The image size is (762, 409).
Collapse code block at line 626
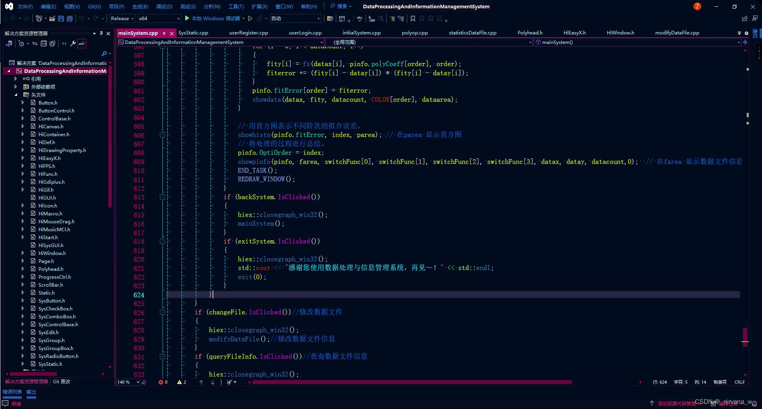[162, 312]
